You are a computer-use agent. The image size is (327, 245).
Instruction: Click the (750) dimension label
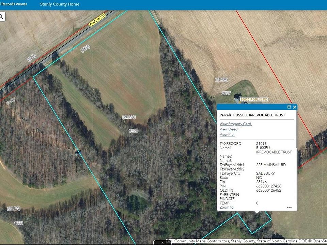(85, 49)
